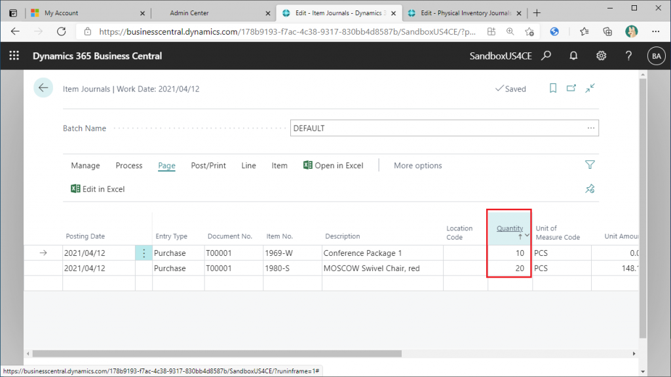Click the vertical page scrollbar
The width and height of the screenshot is (671, 377).
pyautogui.click(x=643, y=209)
